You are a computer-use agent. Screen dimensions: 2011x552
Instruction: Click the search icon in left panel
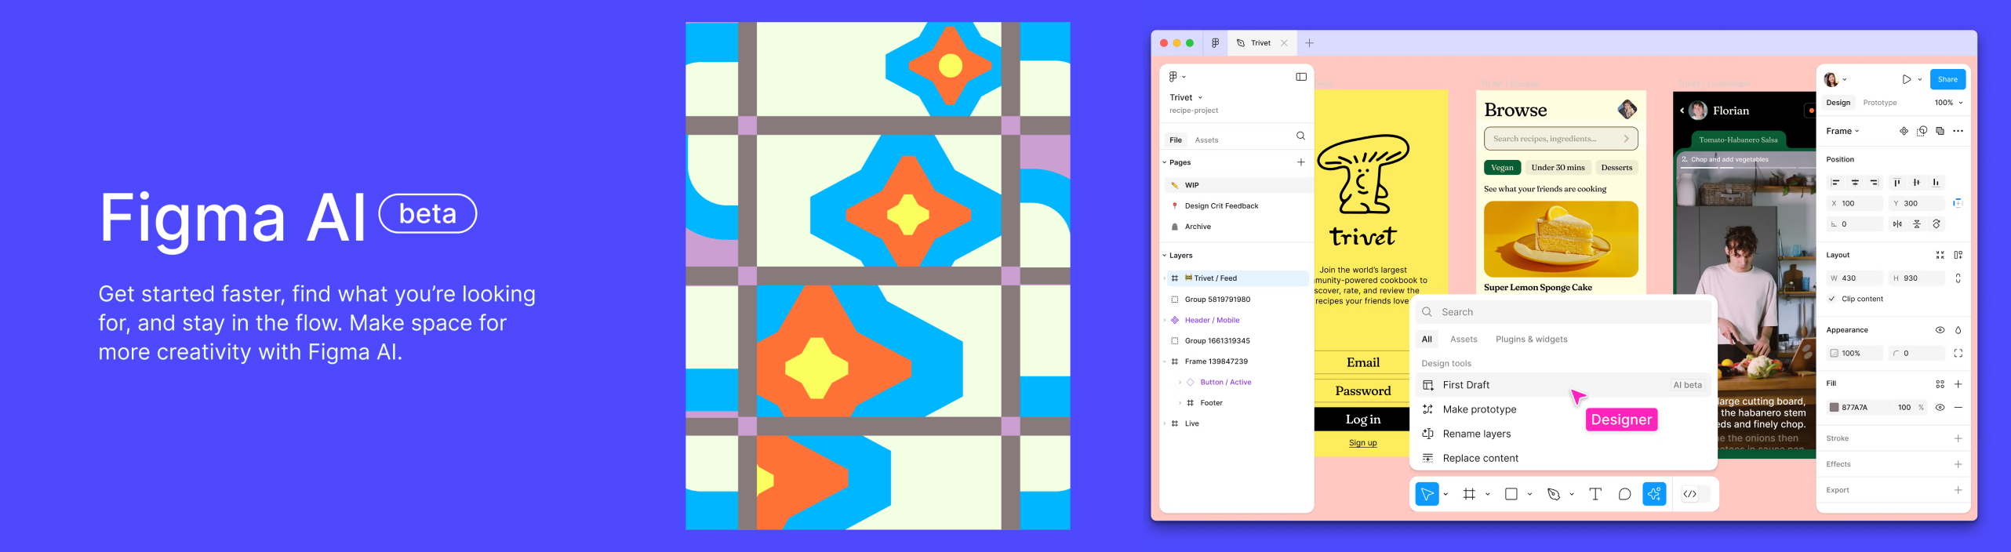click(1300, 136)
